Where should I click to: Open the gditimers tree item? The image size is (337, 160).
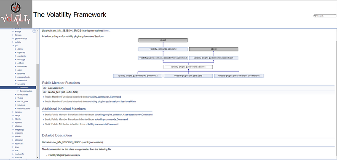pyautogui.click(x=21, y=73)
